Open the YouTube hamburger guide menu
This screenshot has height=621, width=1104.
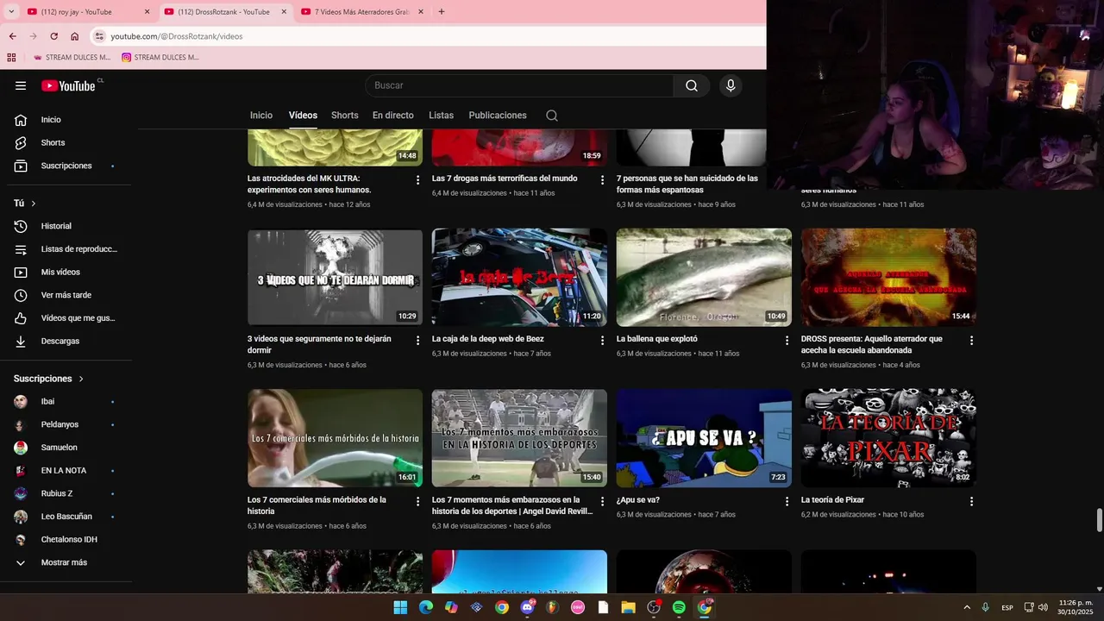pos(21,85)
